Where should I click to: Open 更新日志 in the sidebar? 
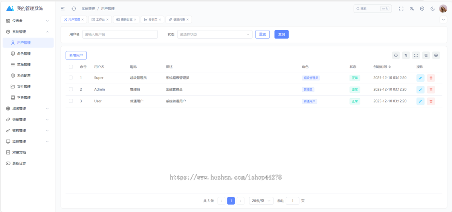click(28, 163)
